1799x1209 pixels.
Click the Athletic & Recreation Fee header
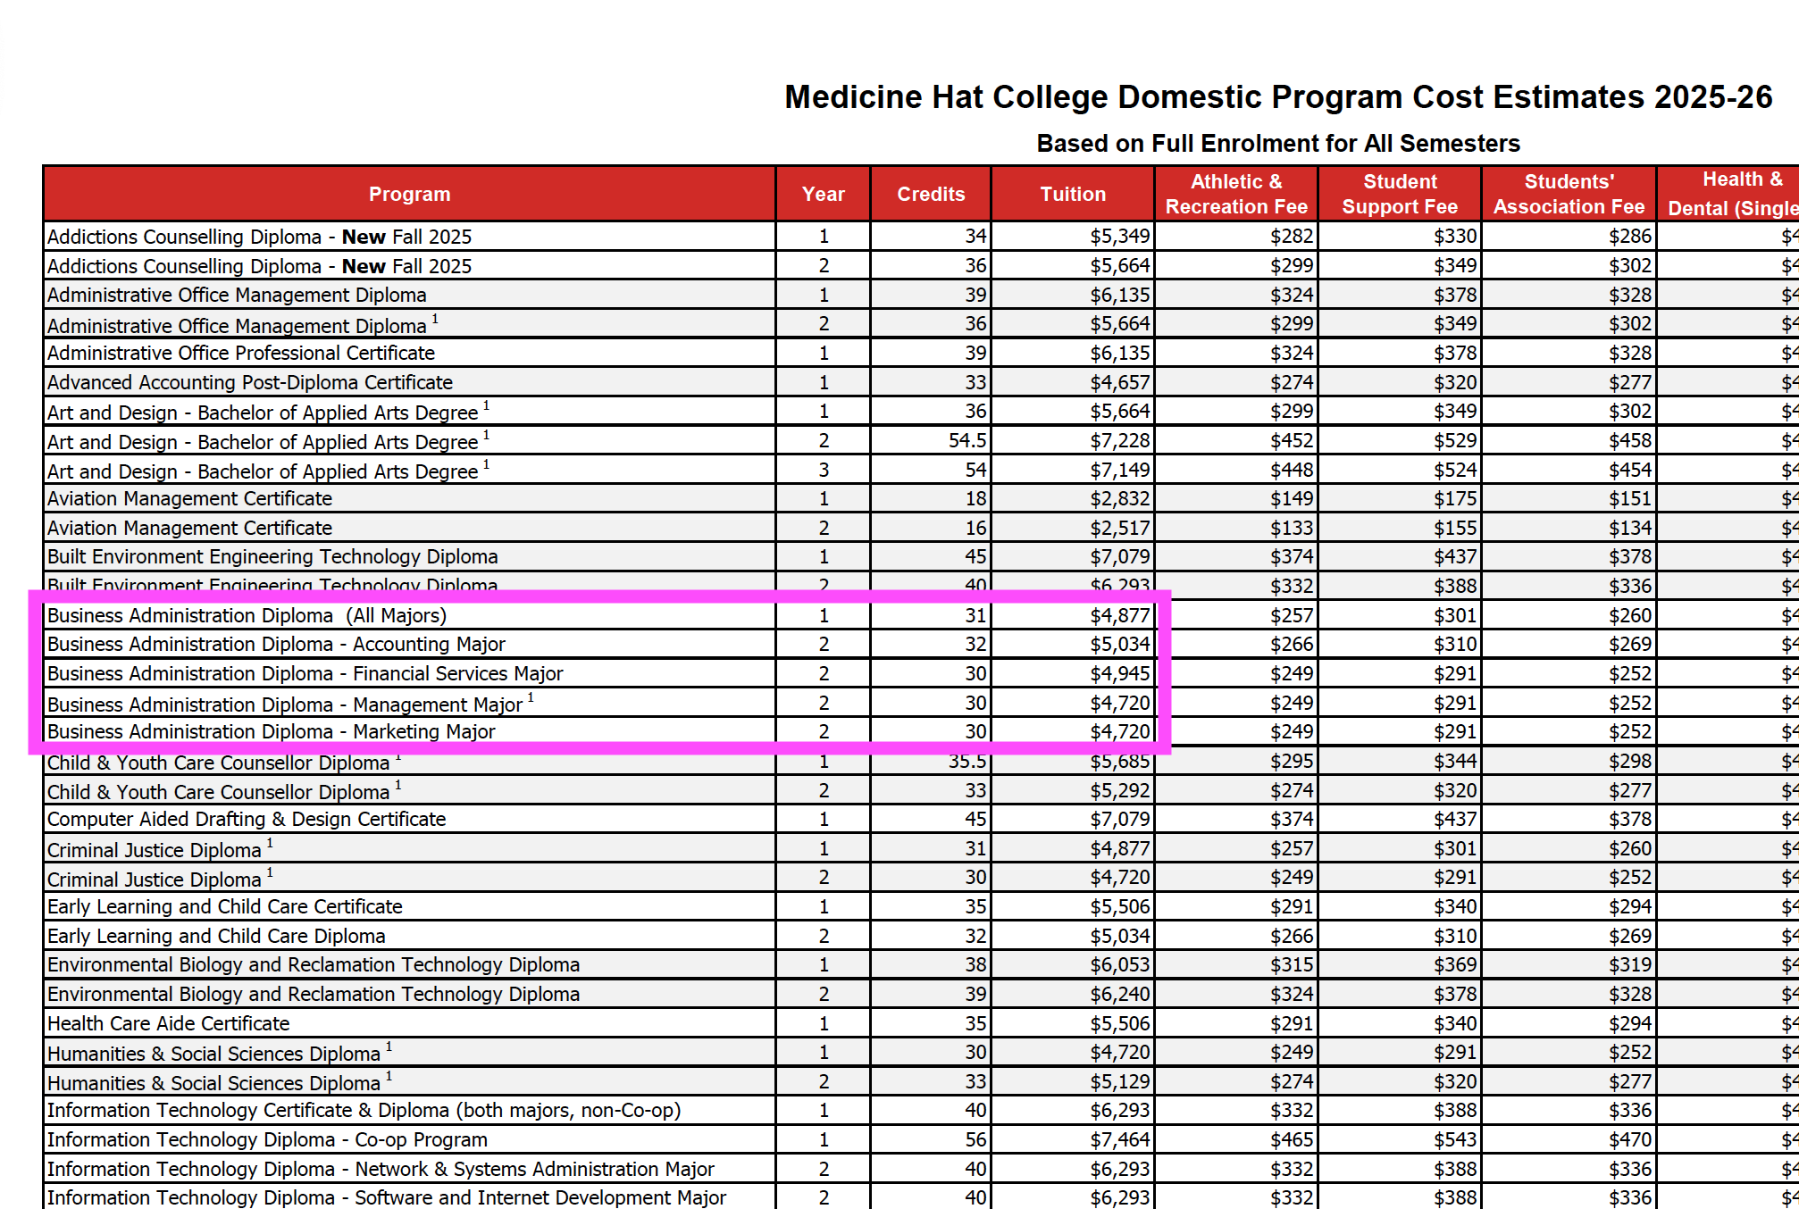[1236, 194]
